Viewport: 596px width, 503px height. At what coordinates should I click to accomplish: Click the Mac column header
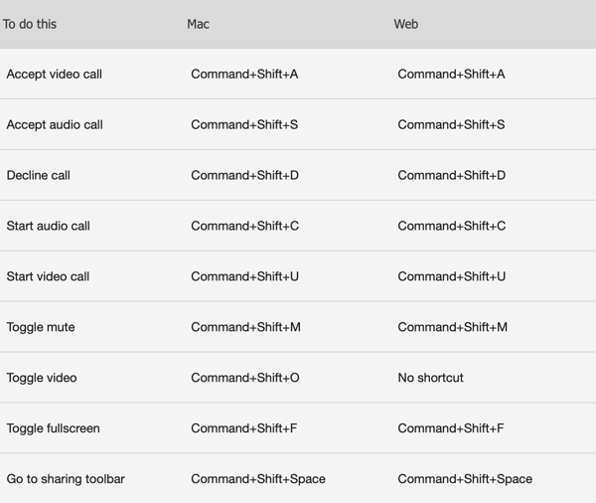pyautogui.click(x=198, y=24)
